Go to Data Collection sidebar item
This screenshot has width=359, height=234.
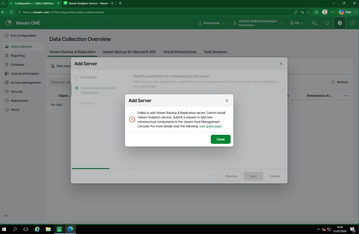tap(23, 47)
